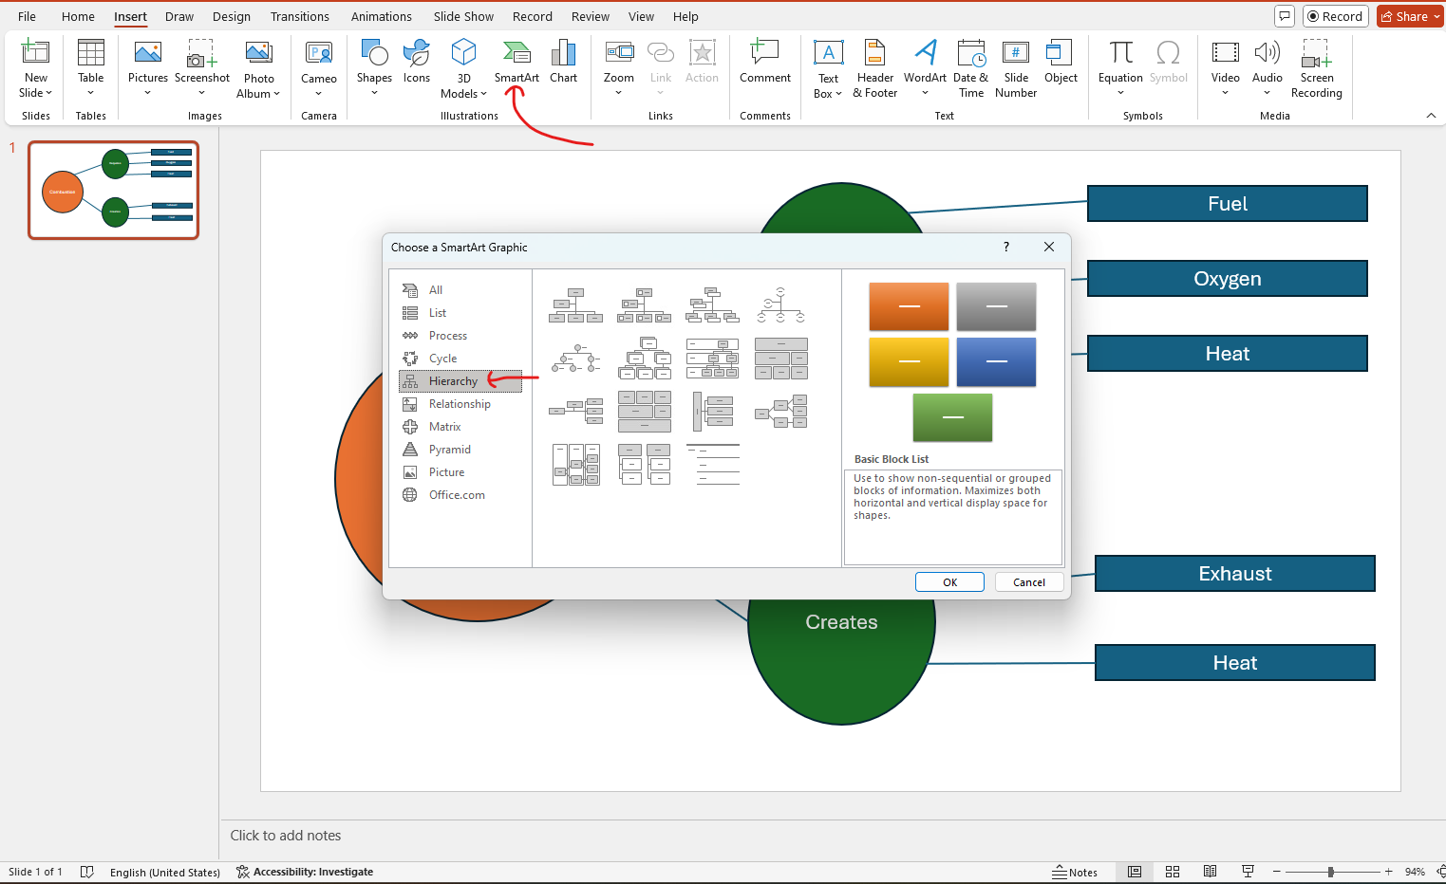1446x884 pixels.
Task: Select the Cycle SmartArt category
Action: pos(443,358)
